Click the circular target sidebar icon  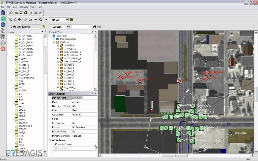(3, 43)
